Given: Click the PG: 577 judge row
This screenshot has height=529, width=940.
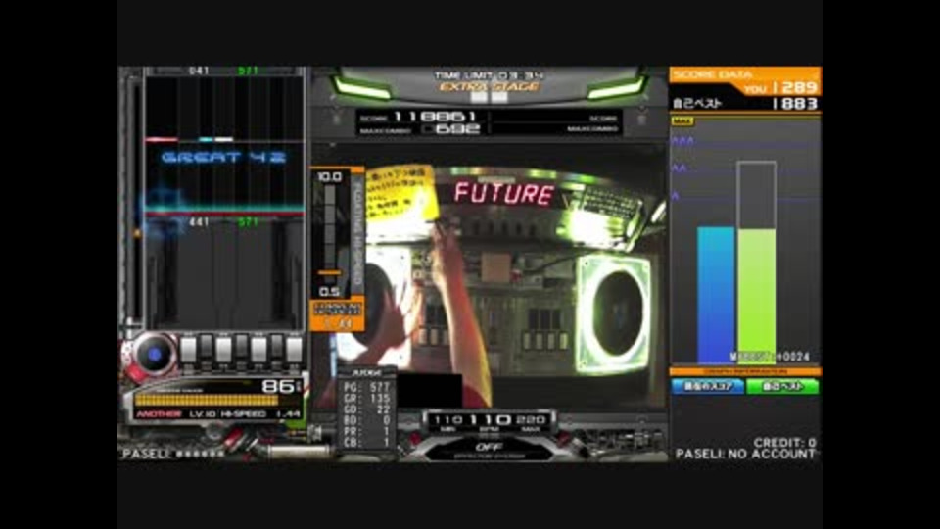Looking at the screenshot, I should (367, 388).
